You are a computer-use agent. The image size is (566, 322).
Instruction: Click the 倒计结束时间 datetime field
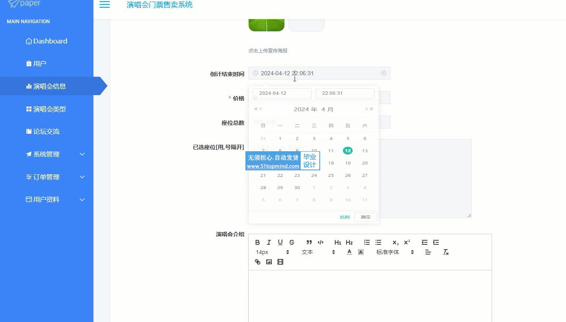coord(319,73)
